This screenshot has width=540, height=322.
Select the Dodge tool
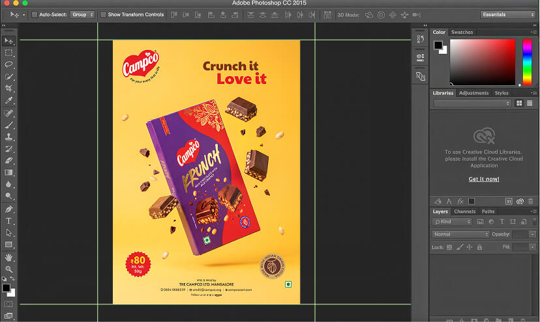[x=8, y=196]
